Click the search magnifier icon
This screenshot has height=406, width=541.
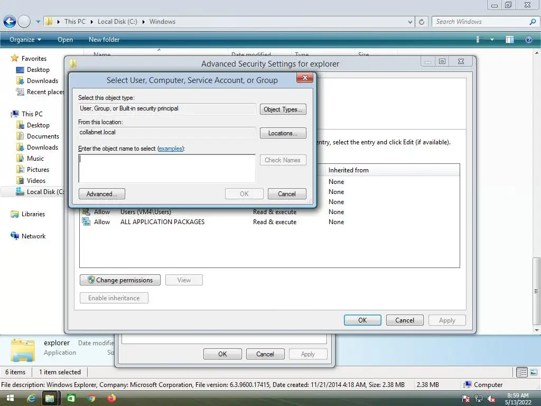[533, 22]
